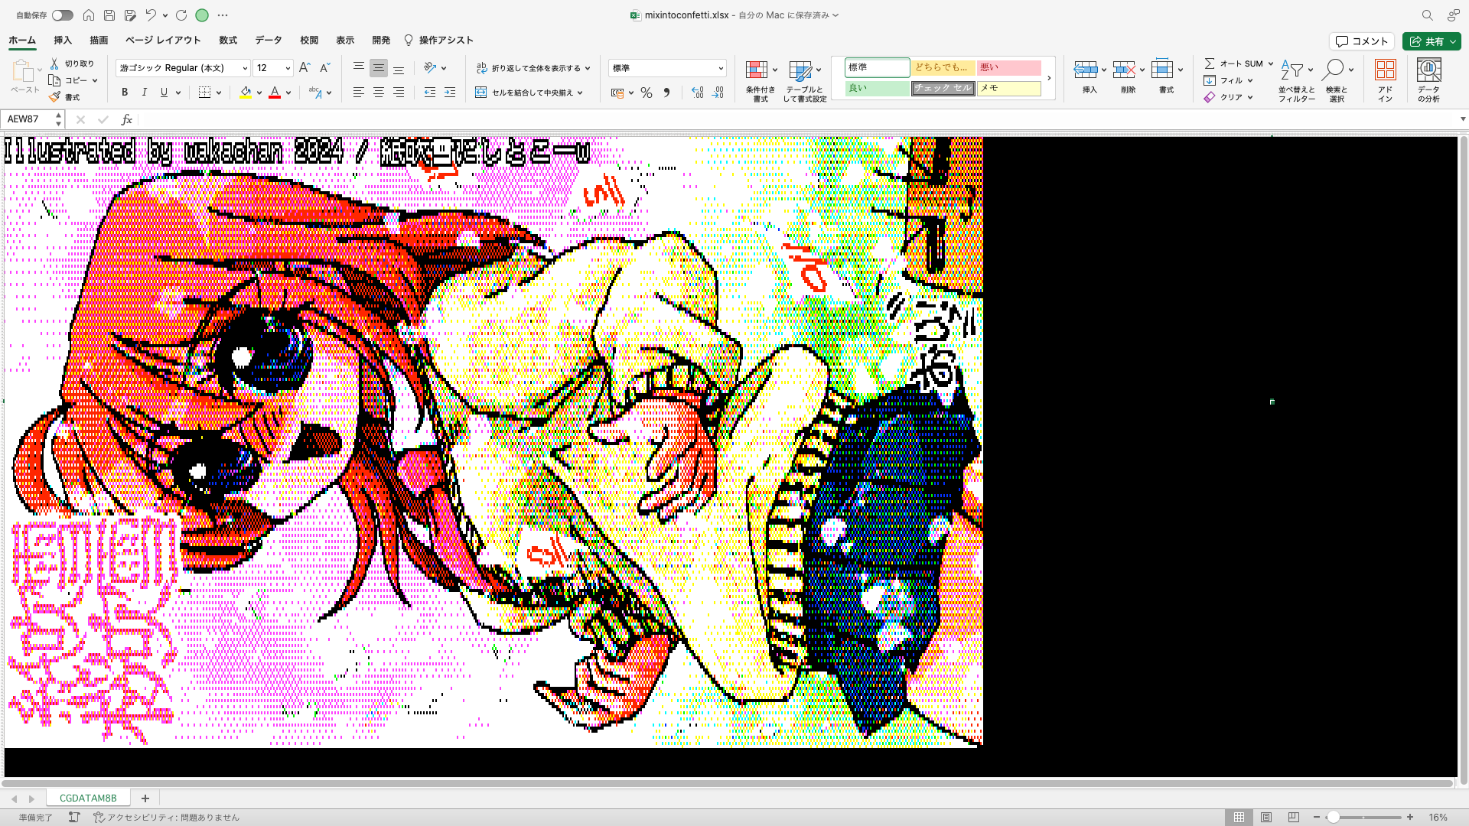Screen dimensions: 1469x826
Task: Toggle right text alignment
Action: click(x=399, y=93)
